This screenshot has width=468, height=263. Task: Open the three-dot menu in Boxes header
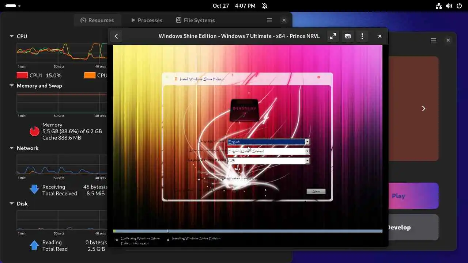pyautogui.click(x=362, y=36)
